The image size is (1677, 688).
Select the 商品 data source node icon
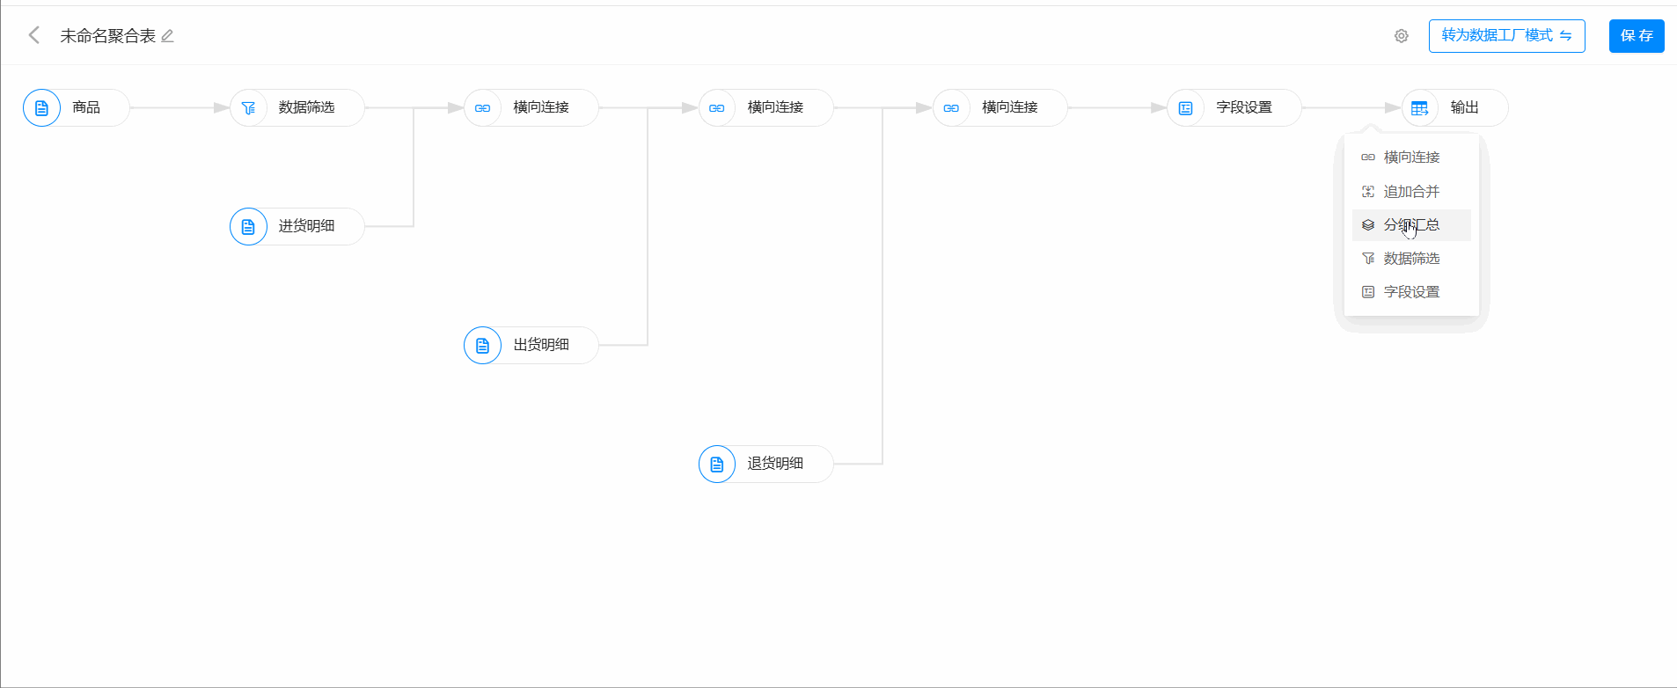coord(41,108)
